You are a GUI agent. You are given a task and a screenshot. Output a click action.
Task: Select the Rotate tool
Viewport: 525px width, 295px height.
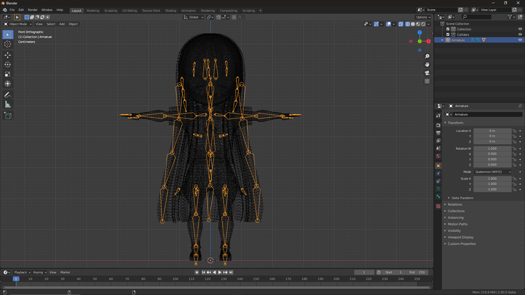[8, 65]
